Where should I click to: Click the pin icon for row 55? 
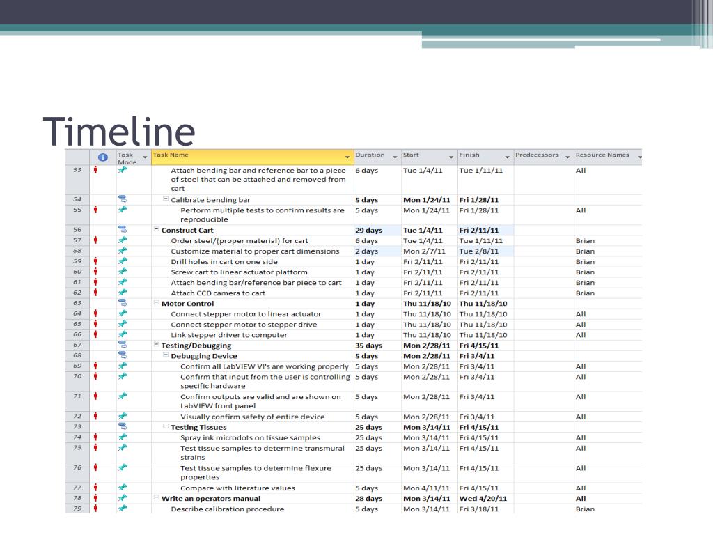123,210
